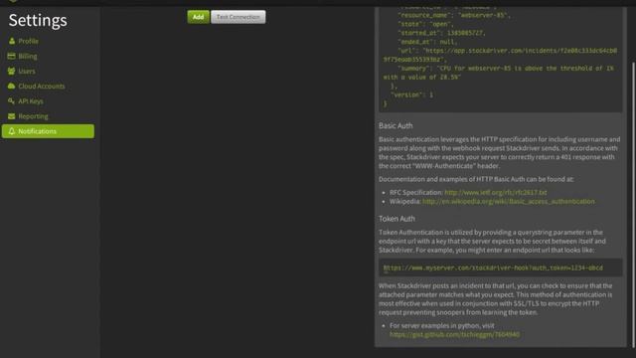
Task: Click the green Add button
Action: [198, 17]
